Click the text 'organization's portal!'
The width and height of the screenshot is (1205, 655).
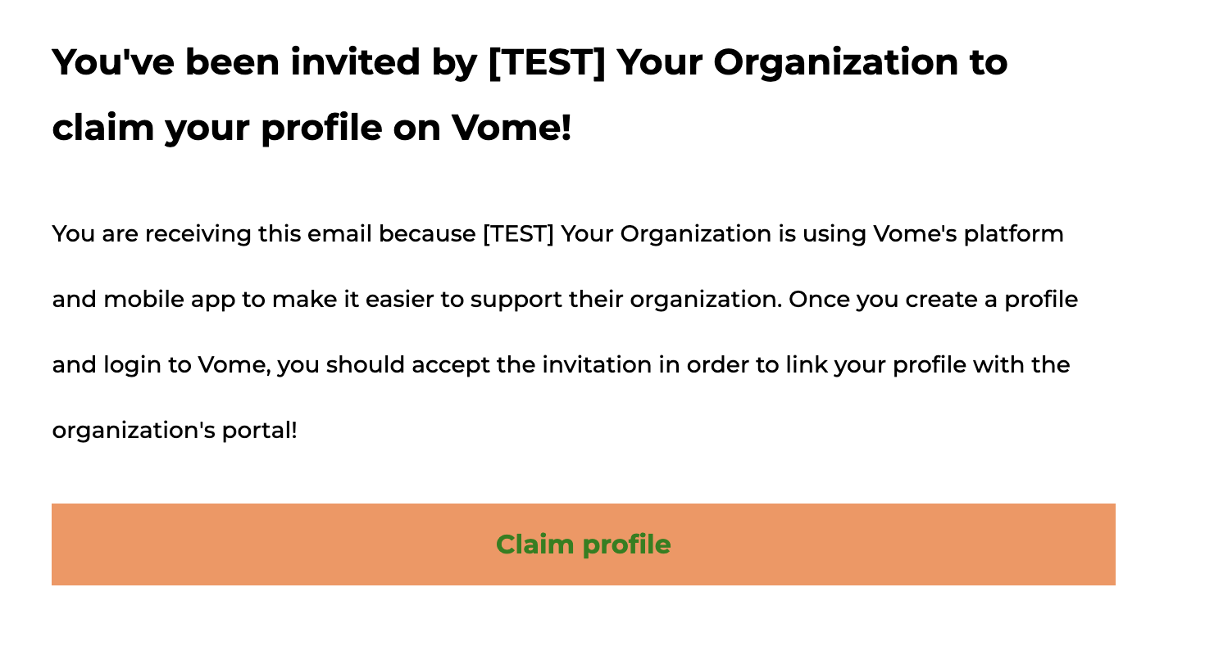click(x=175, y=431)
